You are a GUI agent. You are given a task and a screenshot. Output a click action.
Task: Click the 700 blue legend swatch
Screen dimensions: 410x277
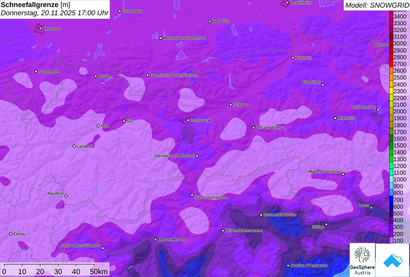coord(391,200)
